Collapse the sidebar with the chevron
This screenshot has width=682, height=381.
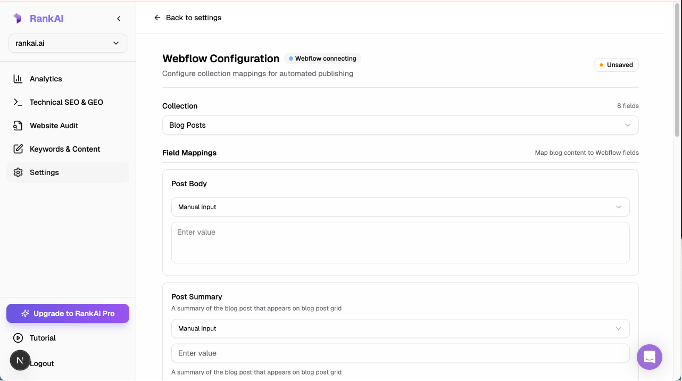tap(119, 18)
